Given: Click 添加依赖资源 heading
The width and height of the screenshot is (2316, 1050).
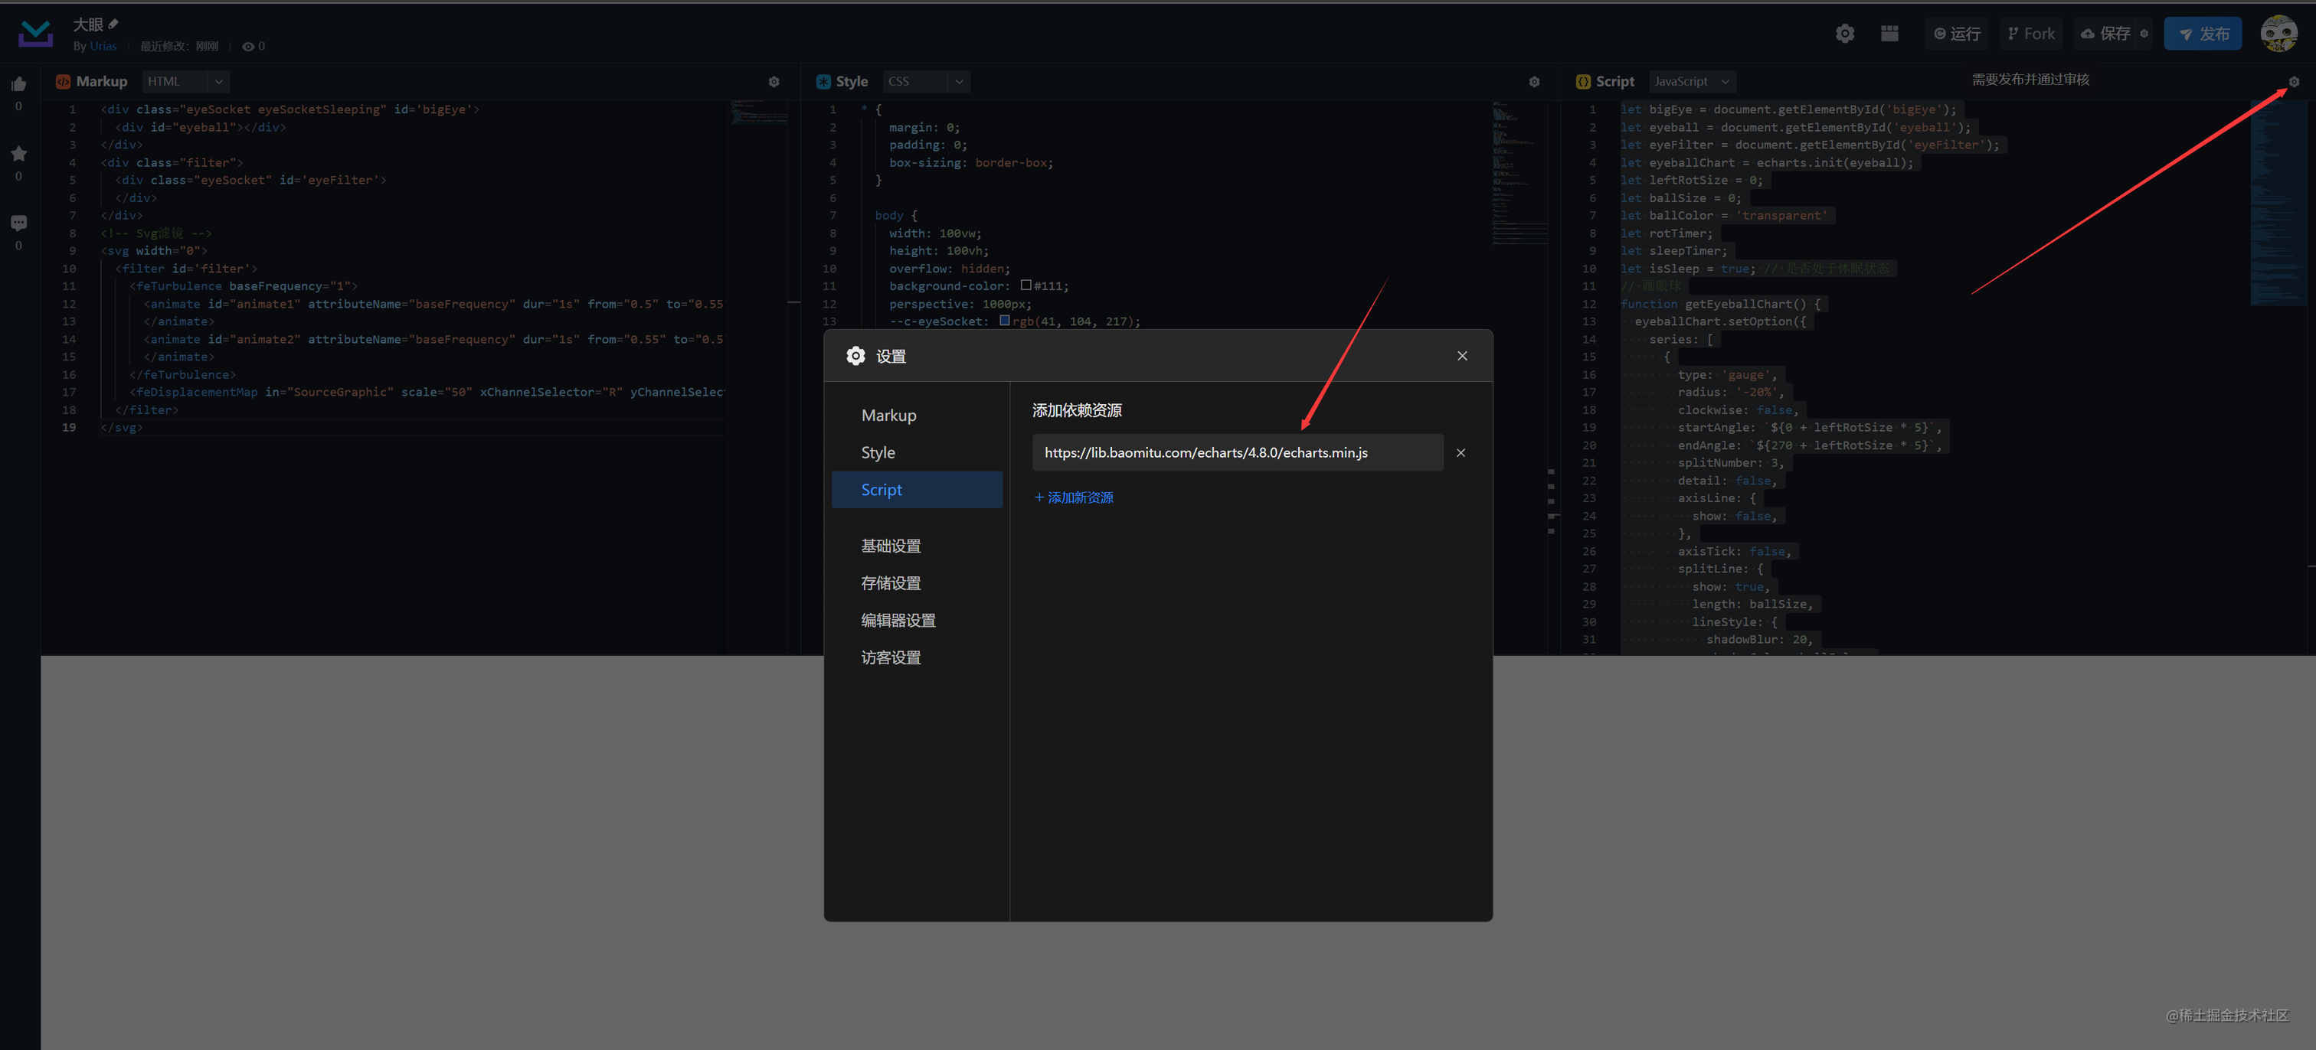Looking at the screenshot, I should (x=1077, y=410).
